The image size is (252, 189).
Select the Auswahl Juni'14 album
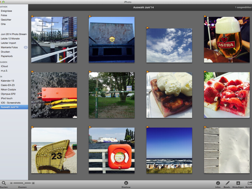click(14, 107)
